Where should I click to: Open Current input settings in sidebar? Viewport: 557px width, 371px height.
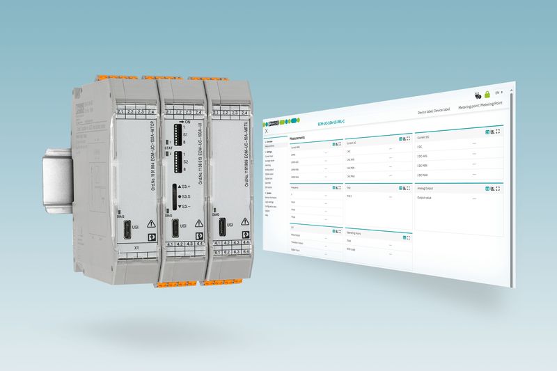[269, 156]
